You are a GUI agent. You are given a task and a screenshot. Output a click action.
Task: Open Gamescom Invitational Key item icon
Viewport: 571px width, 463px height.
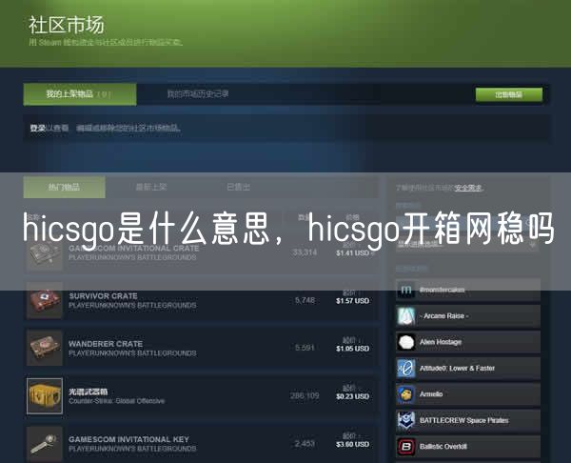point(45,444)
